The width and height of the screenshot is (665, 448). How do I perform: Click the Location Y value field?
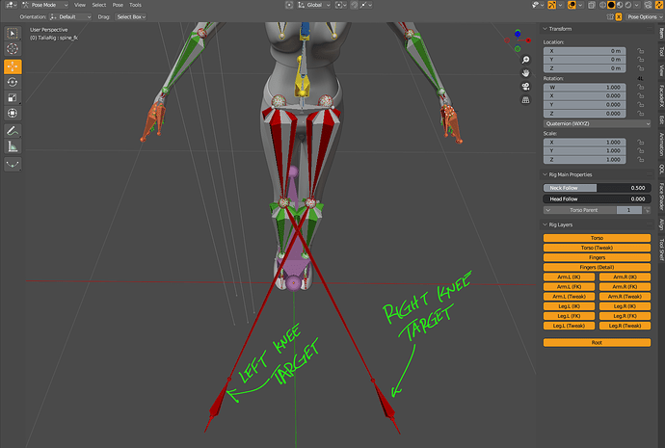click(584, 60)
